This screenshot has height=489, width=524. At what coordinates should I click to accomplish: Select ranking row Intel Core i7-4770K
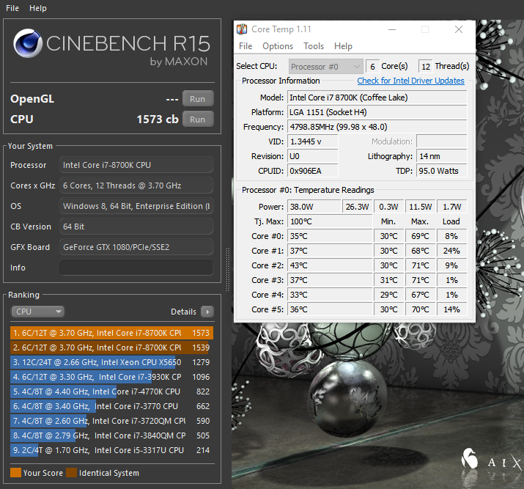click(111, 391)
